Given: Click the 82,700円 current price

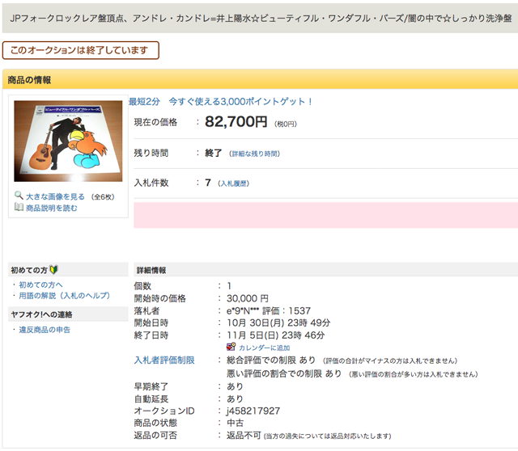Looking at the screenshot, I should point(236,122).
